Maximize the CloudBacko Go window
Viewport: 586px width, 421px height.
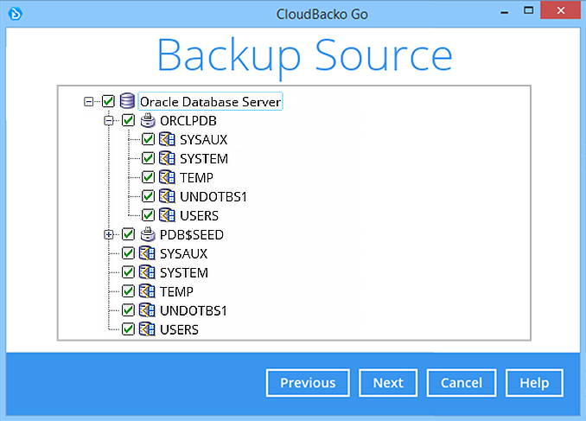[x=528, y=10]
